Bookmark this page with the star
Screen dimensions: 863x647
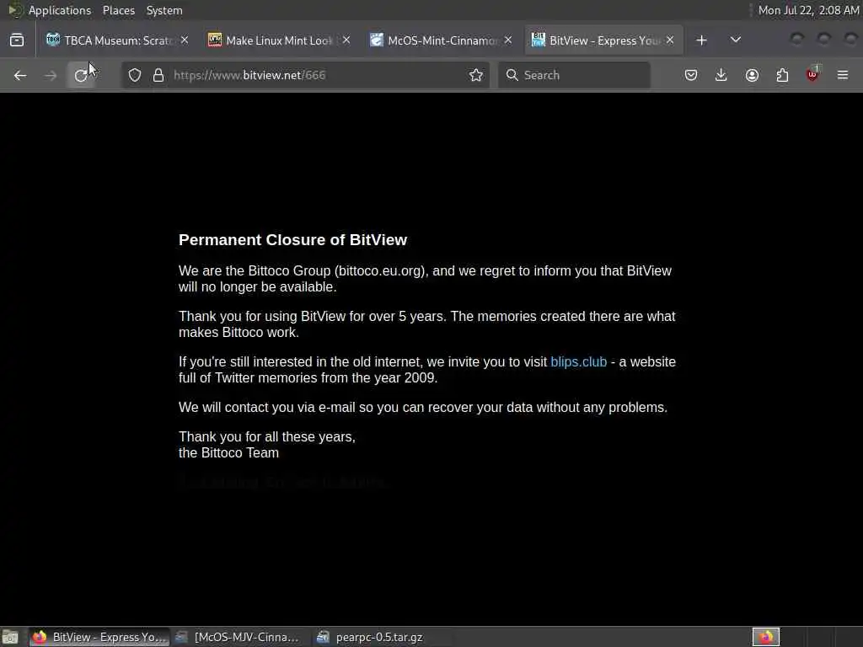click(x=476, y=75)
